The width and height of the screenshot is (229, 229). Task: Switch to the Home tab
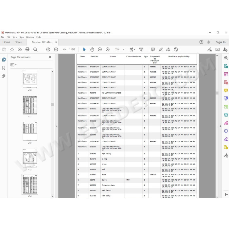pyautogui.click(x=7, y=42)
